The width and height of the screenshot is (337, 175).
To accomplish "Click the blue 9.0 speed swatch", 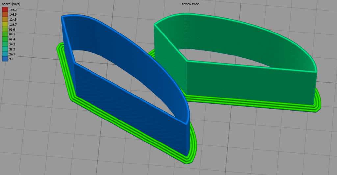I will click(5, 59).
